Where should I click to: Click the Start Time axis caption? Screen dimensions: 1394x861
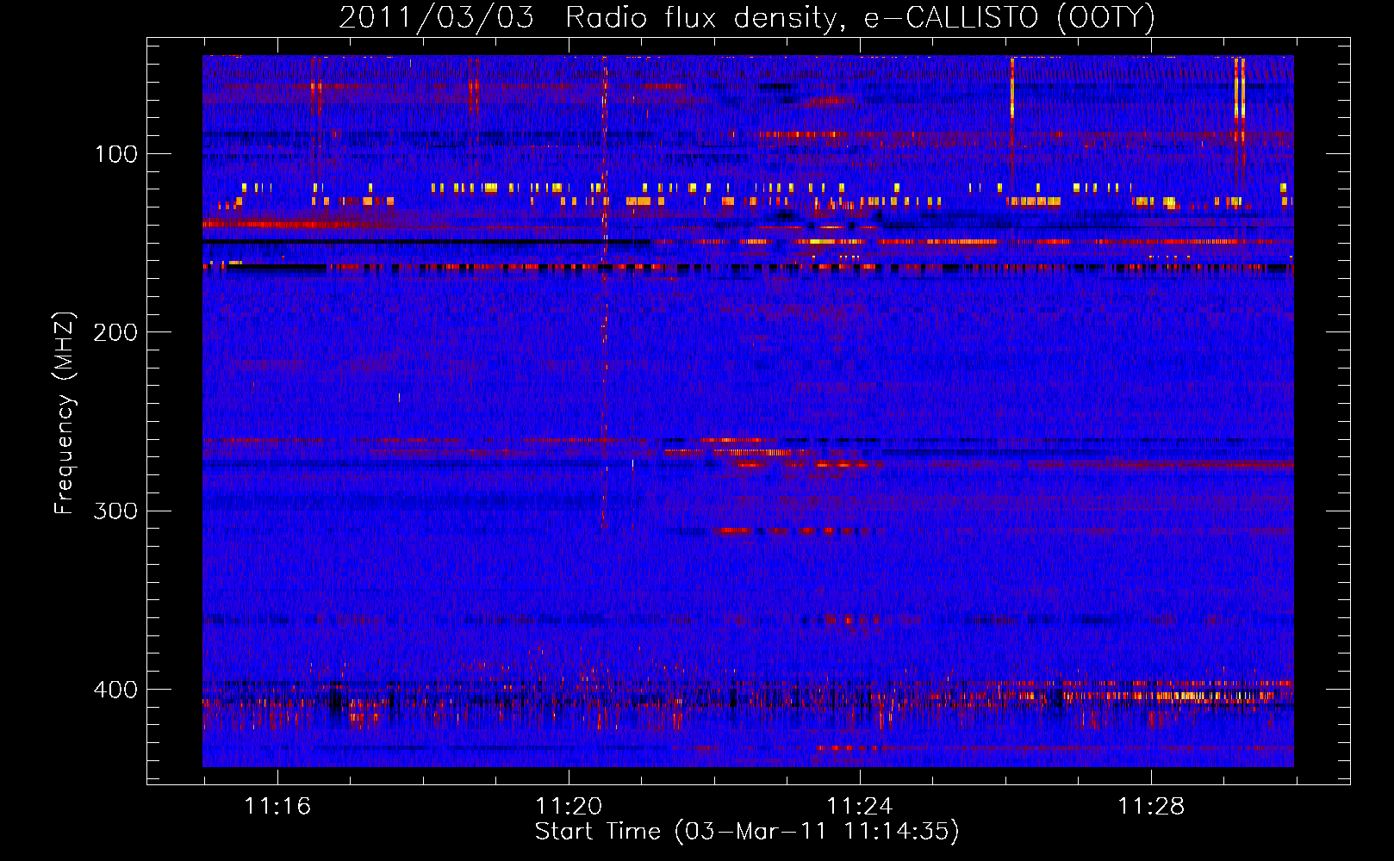click(747, 832)
